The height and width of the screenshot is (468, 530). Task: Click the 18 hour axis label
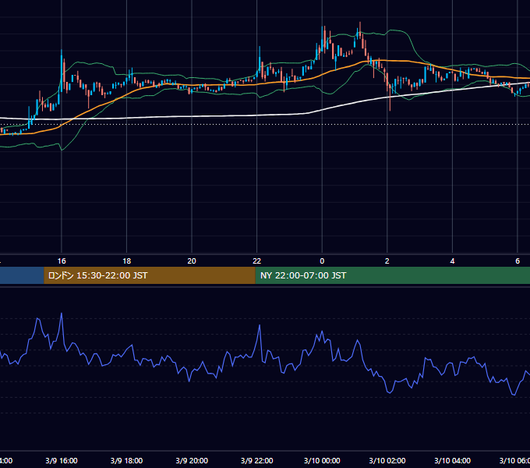point(127,261)
